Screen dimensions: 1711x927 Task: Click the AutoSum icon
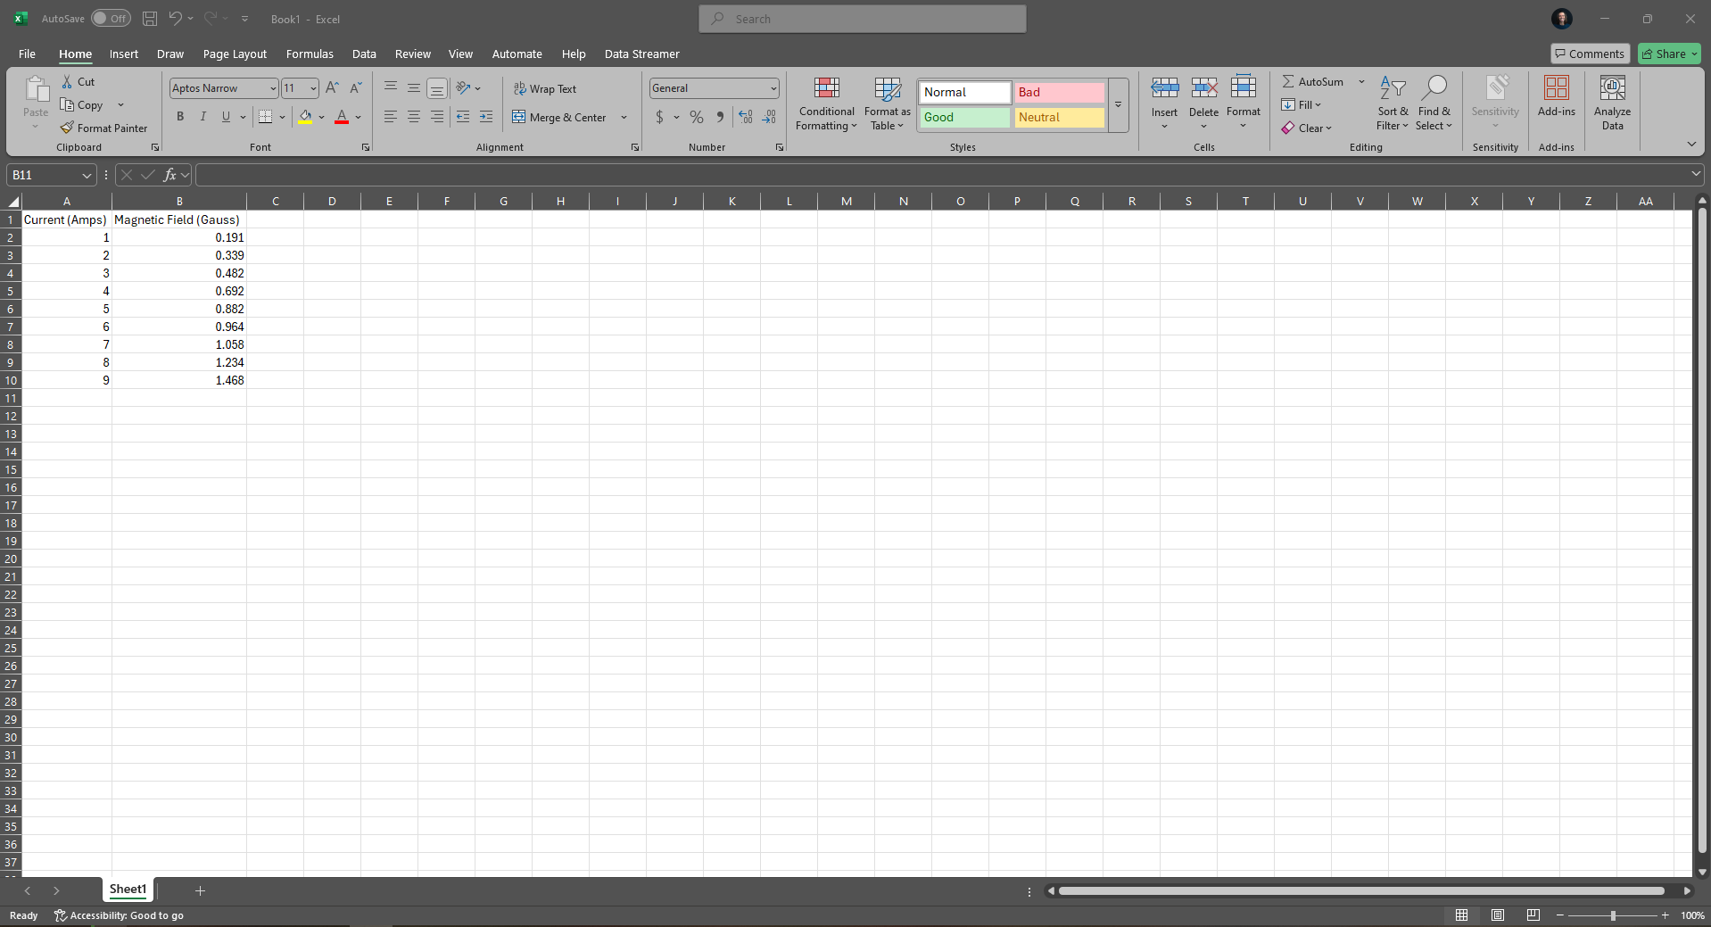(1318, 81)
